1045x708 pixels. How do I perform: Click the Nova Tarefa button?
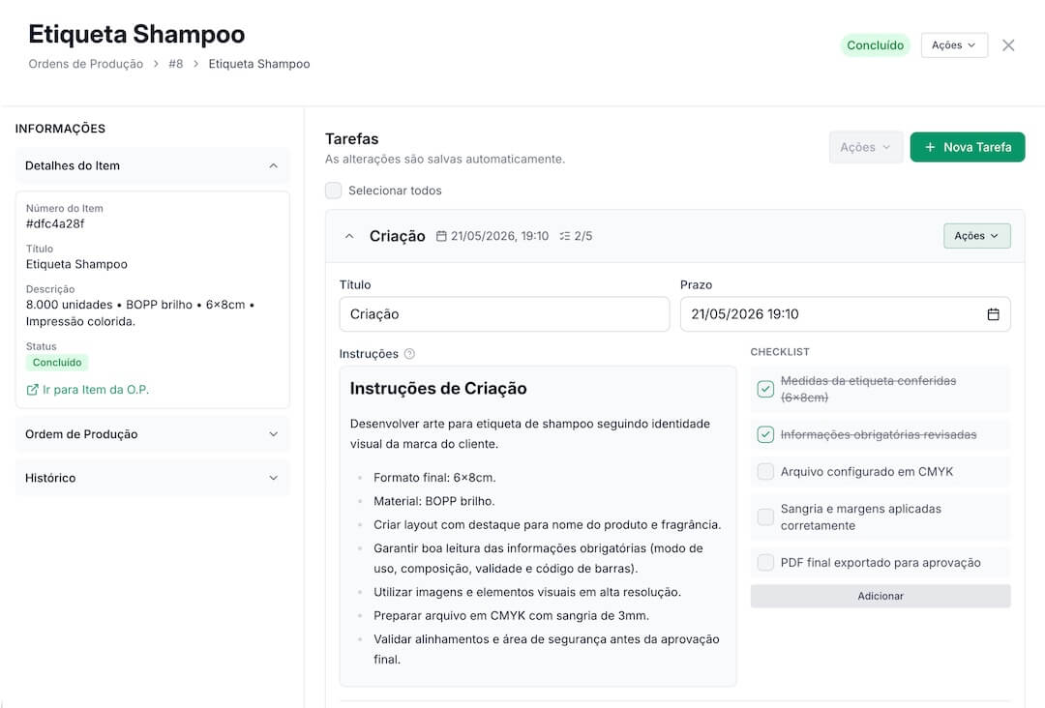[967, 147]
